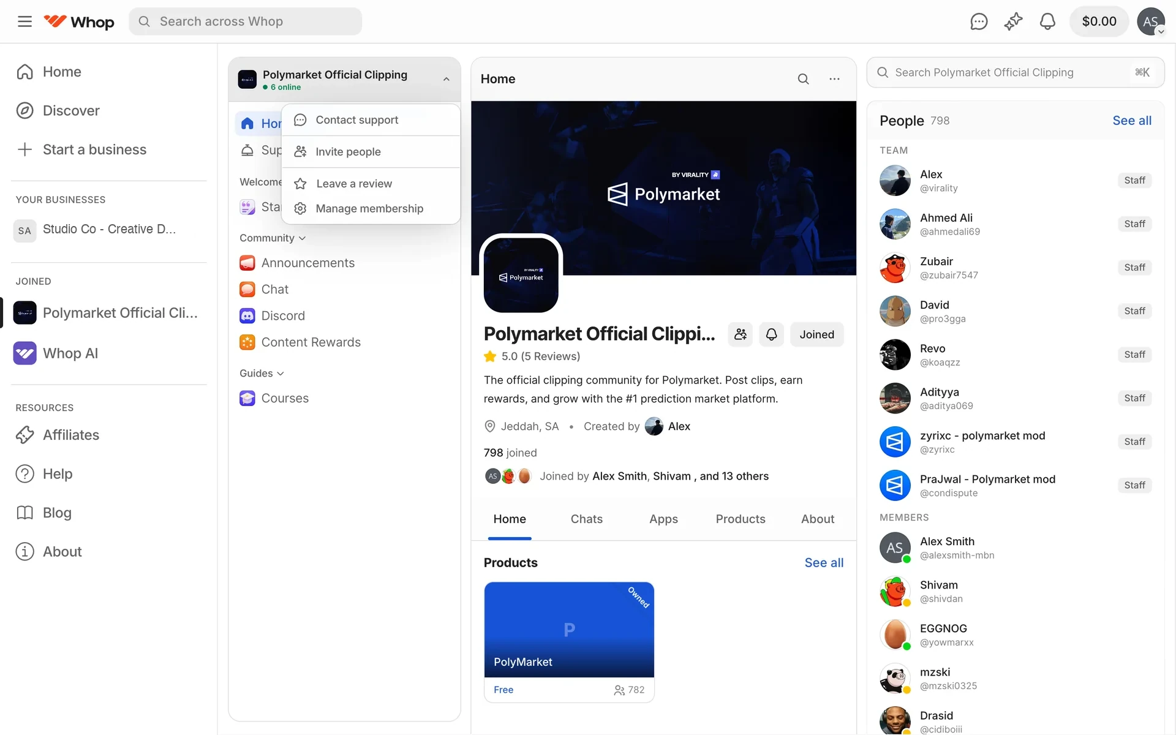
Task: Open team member Adityya
Action: pyautogui.click(x=1016, y=398)
